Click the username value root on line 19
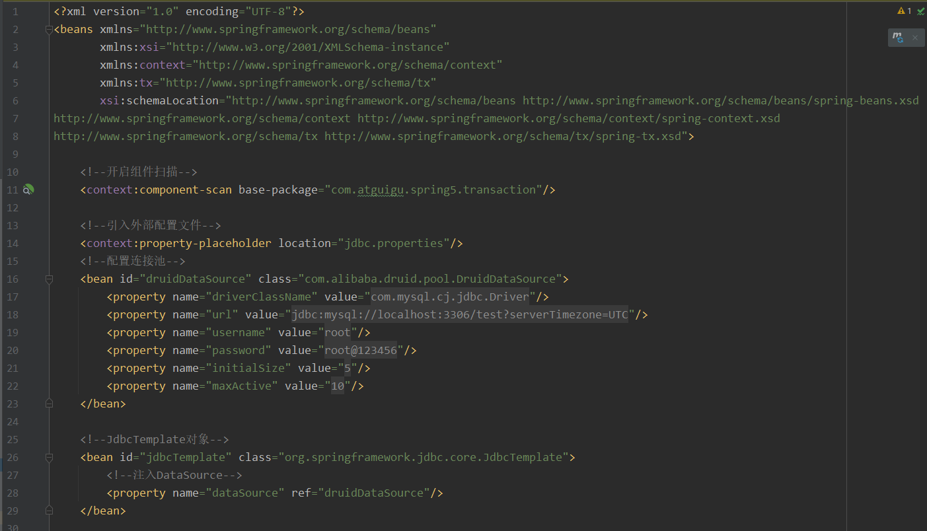 [x=338, y=332]
